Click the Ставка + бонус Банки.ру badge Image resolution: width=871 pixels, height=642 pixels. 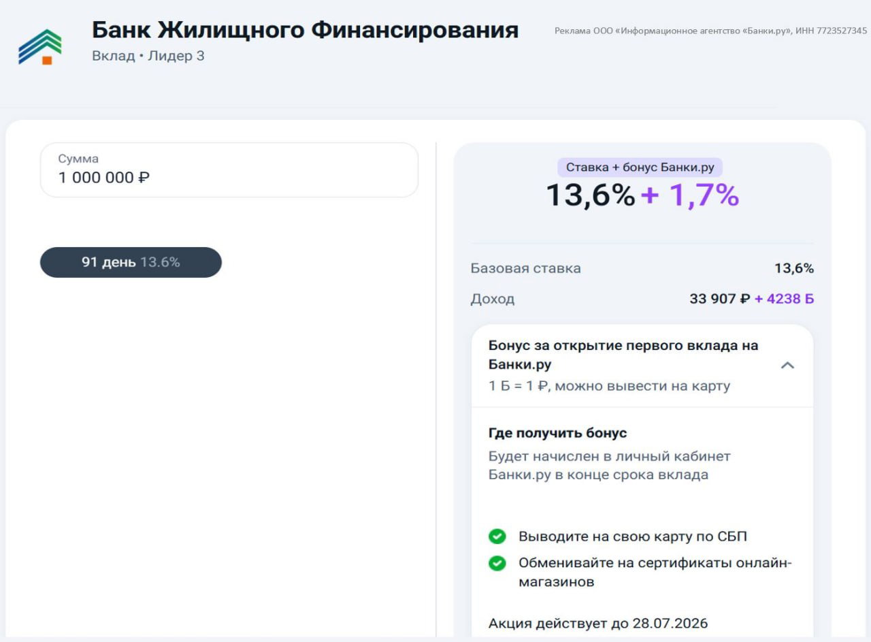(640, 167)
